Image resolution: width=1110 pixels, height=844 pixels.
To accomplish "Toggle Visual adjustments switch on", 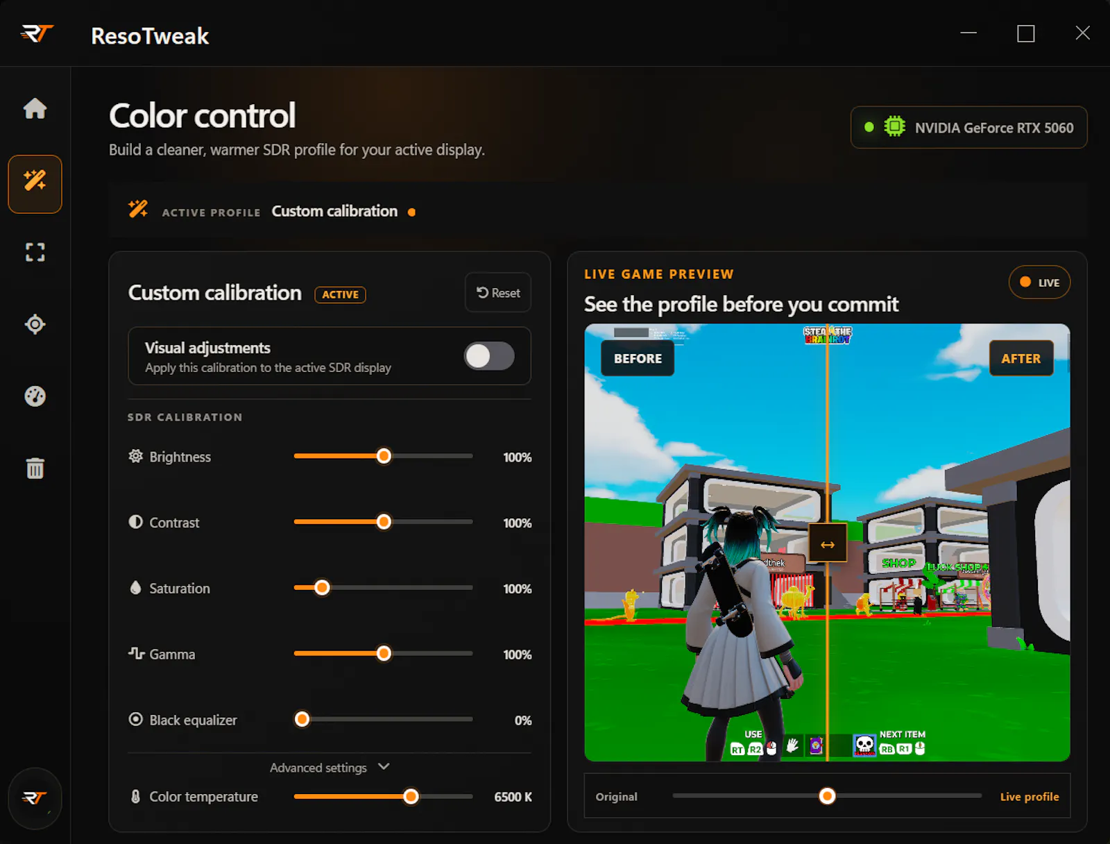I will click(489, 356).
